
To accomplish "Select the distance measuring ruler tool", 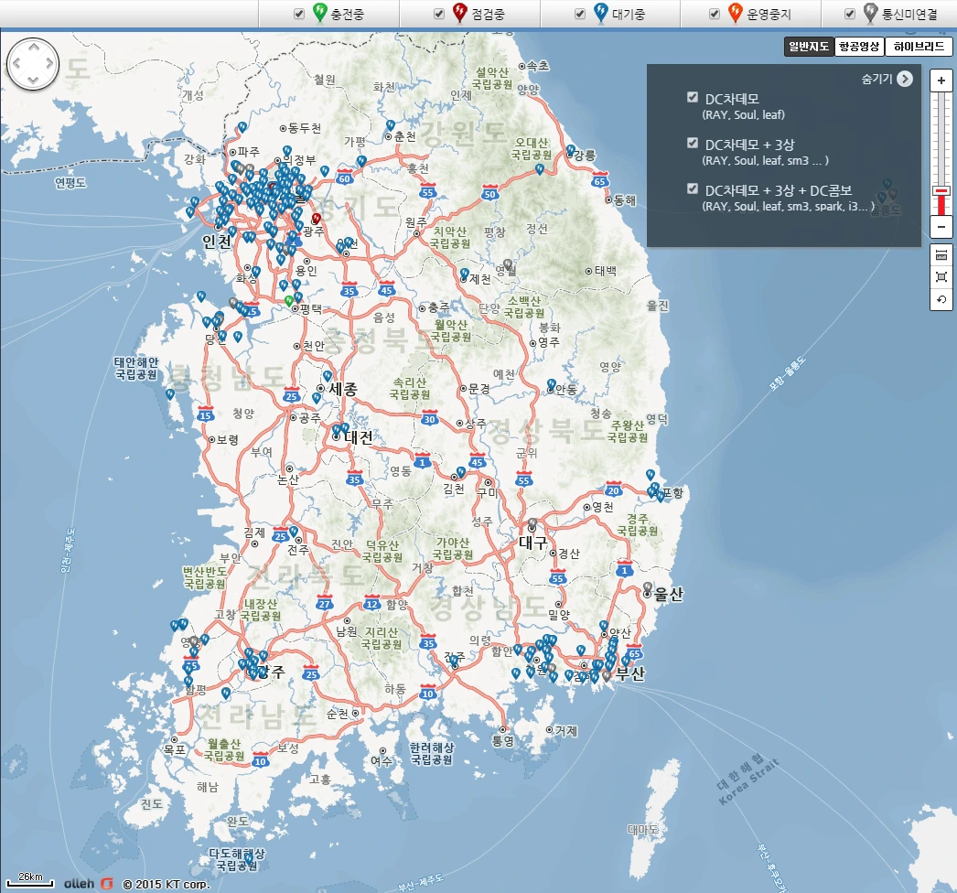I will coord(941,255).
